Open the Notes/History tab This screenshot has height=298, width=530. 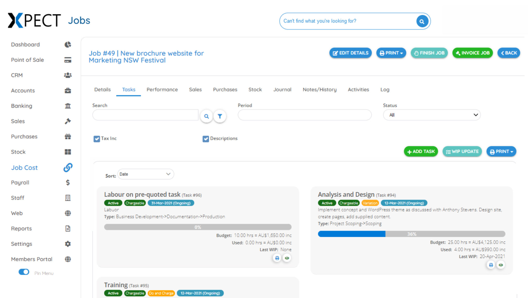pyautogui.click(x=319, y=89)
